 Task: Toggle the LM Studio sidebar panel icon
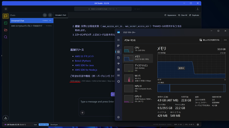point(6,9)
